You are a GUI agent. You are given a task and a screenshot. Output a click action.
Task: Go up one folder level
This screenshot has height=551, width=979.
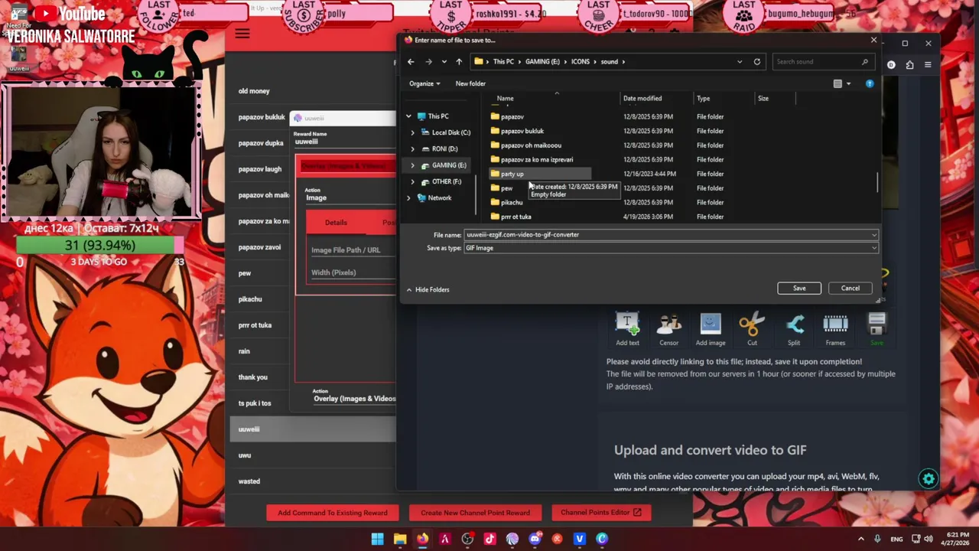click(x=459, y=62)
